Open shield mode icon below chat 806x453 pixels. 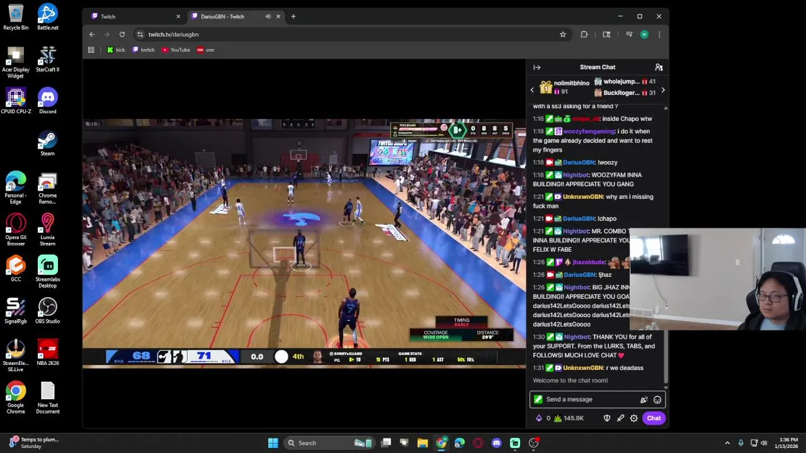pyautogui.click(x=607, y=418)
